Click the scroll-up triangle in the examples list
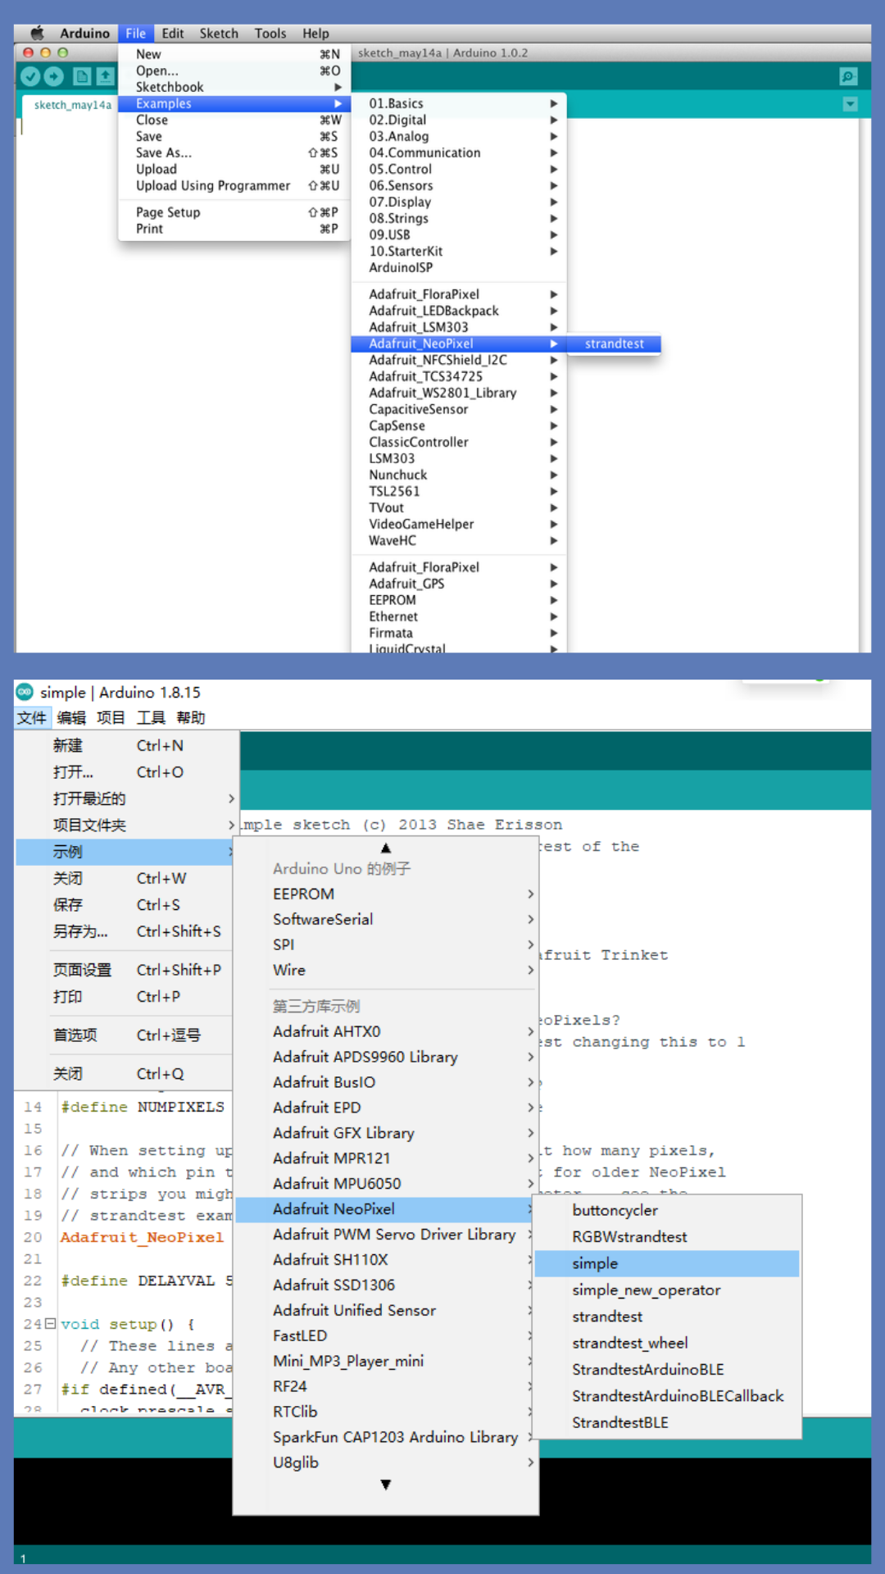 [386, 848]
